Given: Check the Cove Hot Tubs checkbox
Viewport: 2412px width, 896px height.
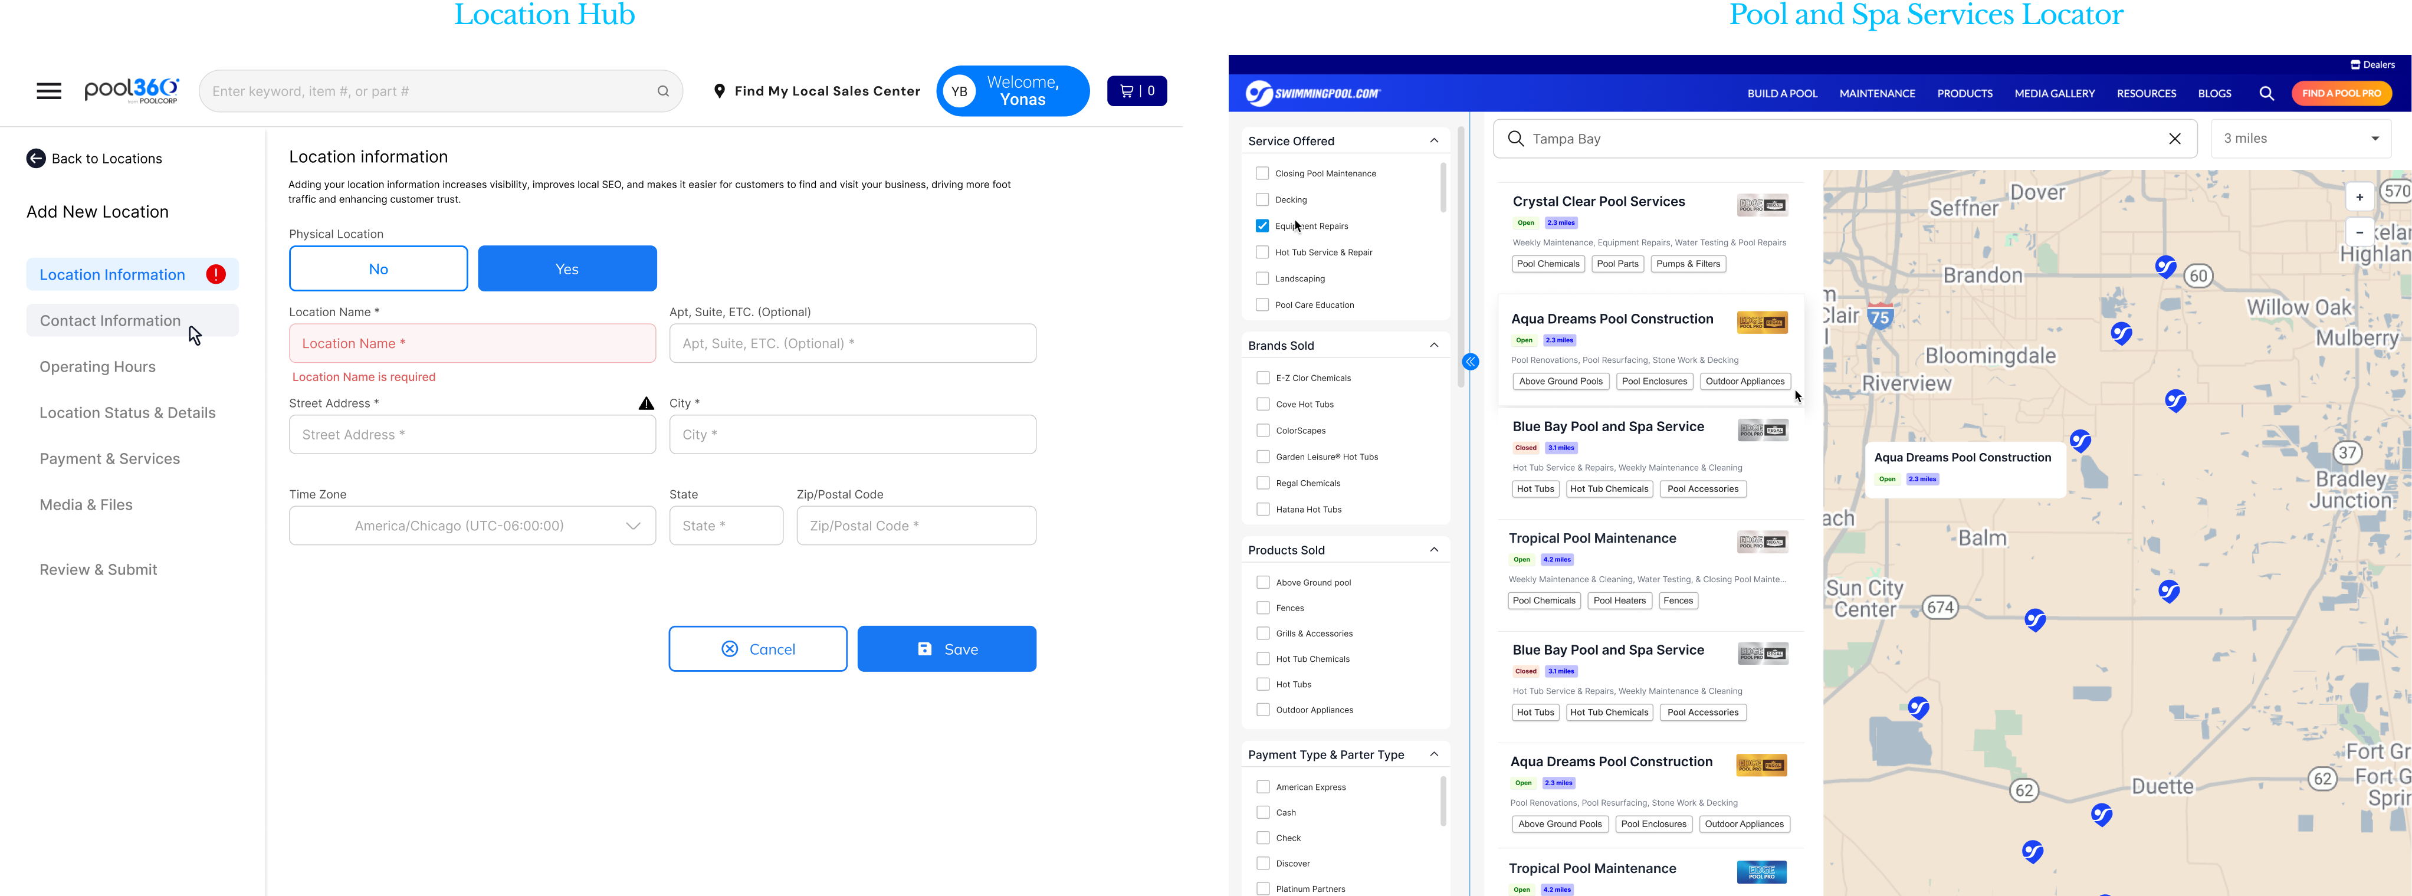Looking at the screenshot, I should click(x=1263, y=405).
